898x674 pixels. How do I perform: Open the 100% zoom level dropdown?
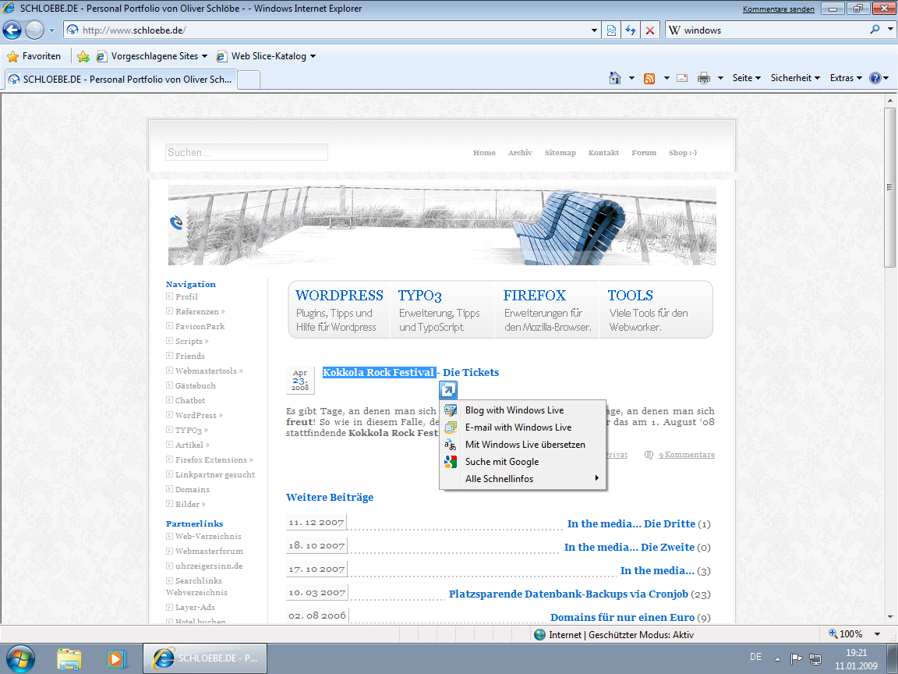point(878,634)
